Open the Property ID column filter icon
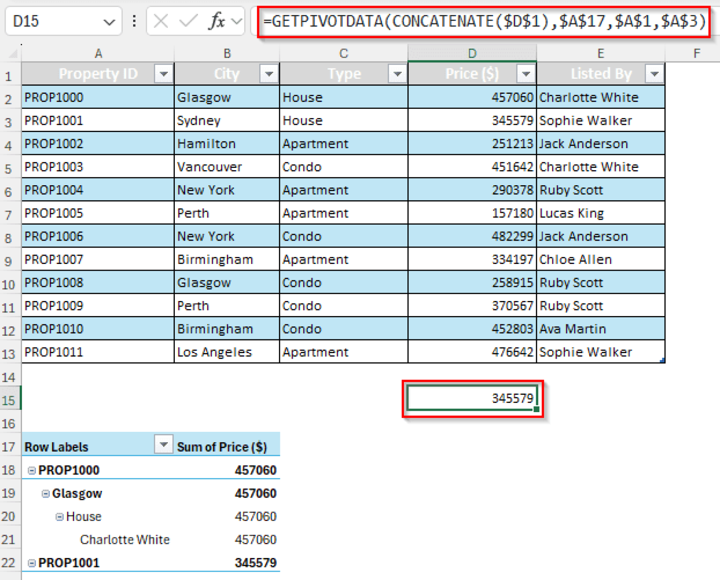Viewport: 720px width, 580px height. click(164, 74)
